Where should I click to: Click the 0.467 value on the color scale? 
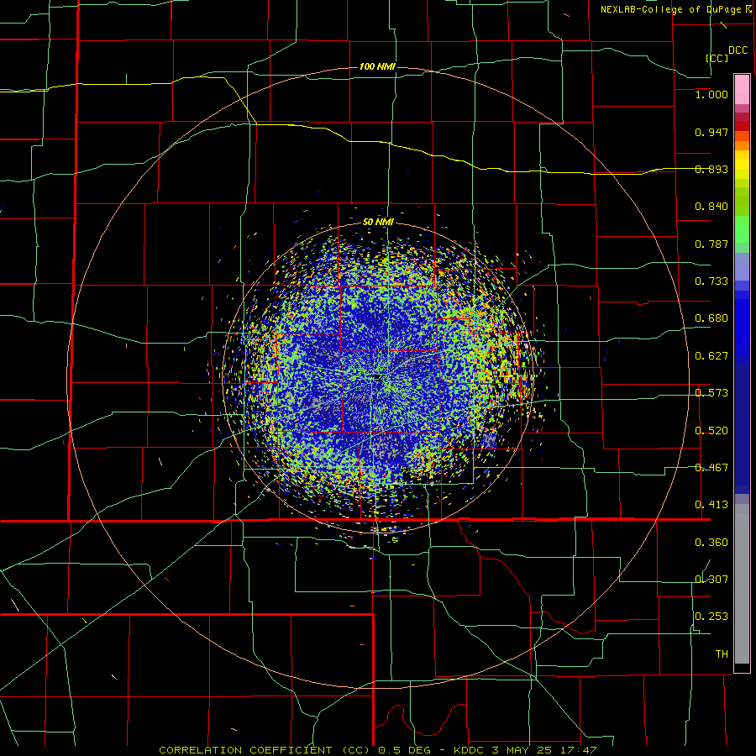[x=711, y=468]
